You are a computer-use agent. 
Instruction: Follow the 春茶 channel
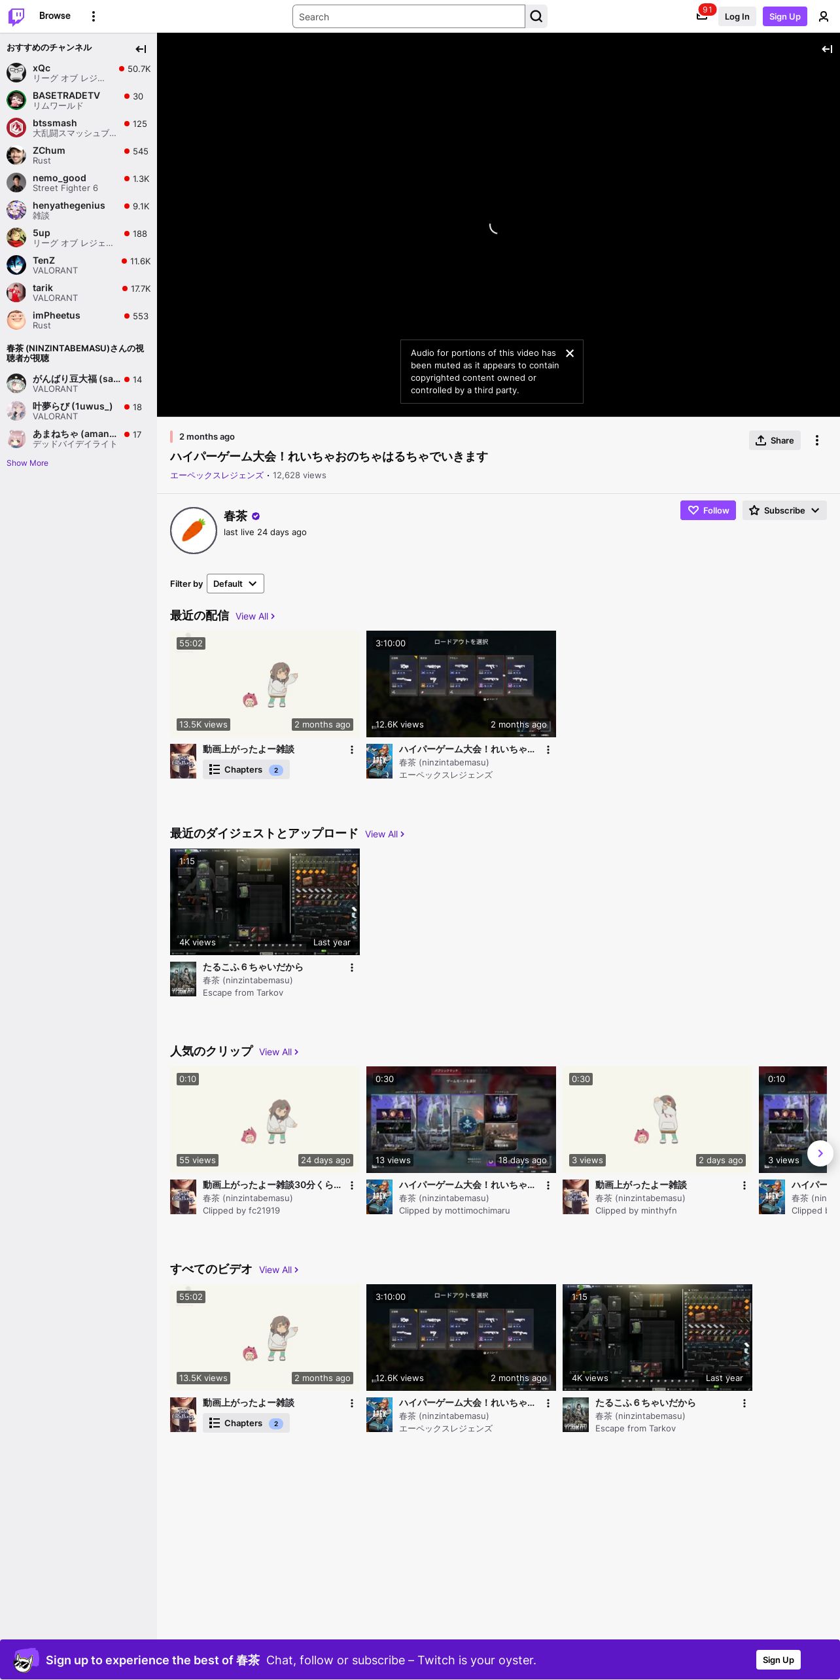point(708,510)
